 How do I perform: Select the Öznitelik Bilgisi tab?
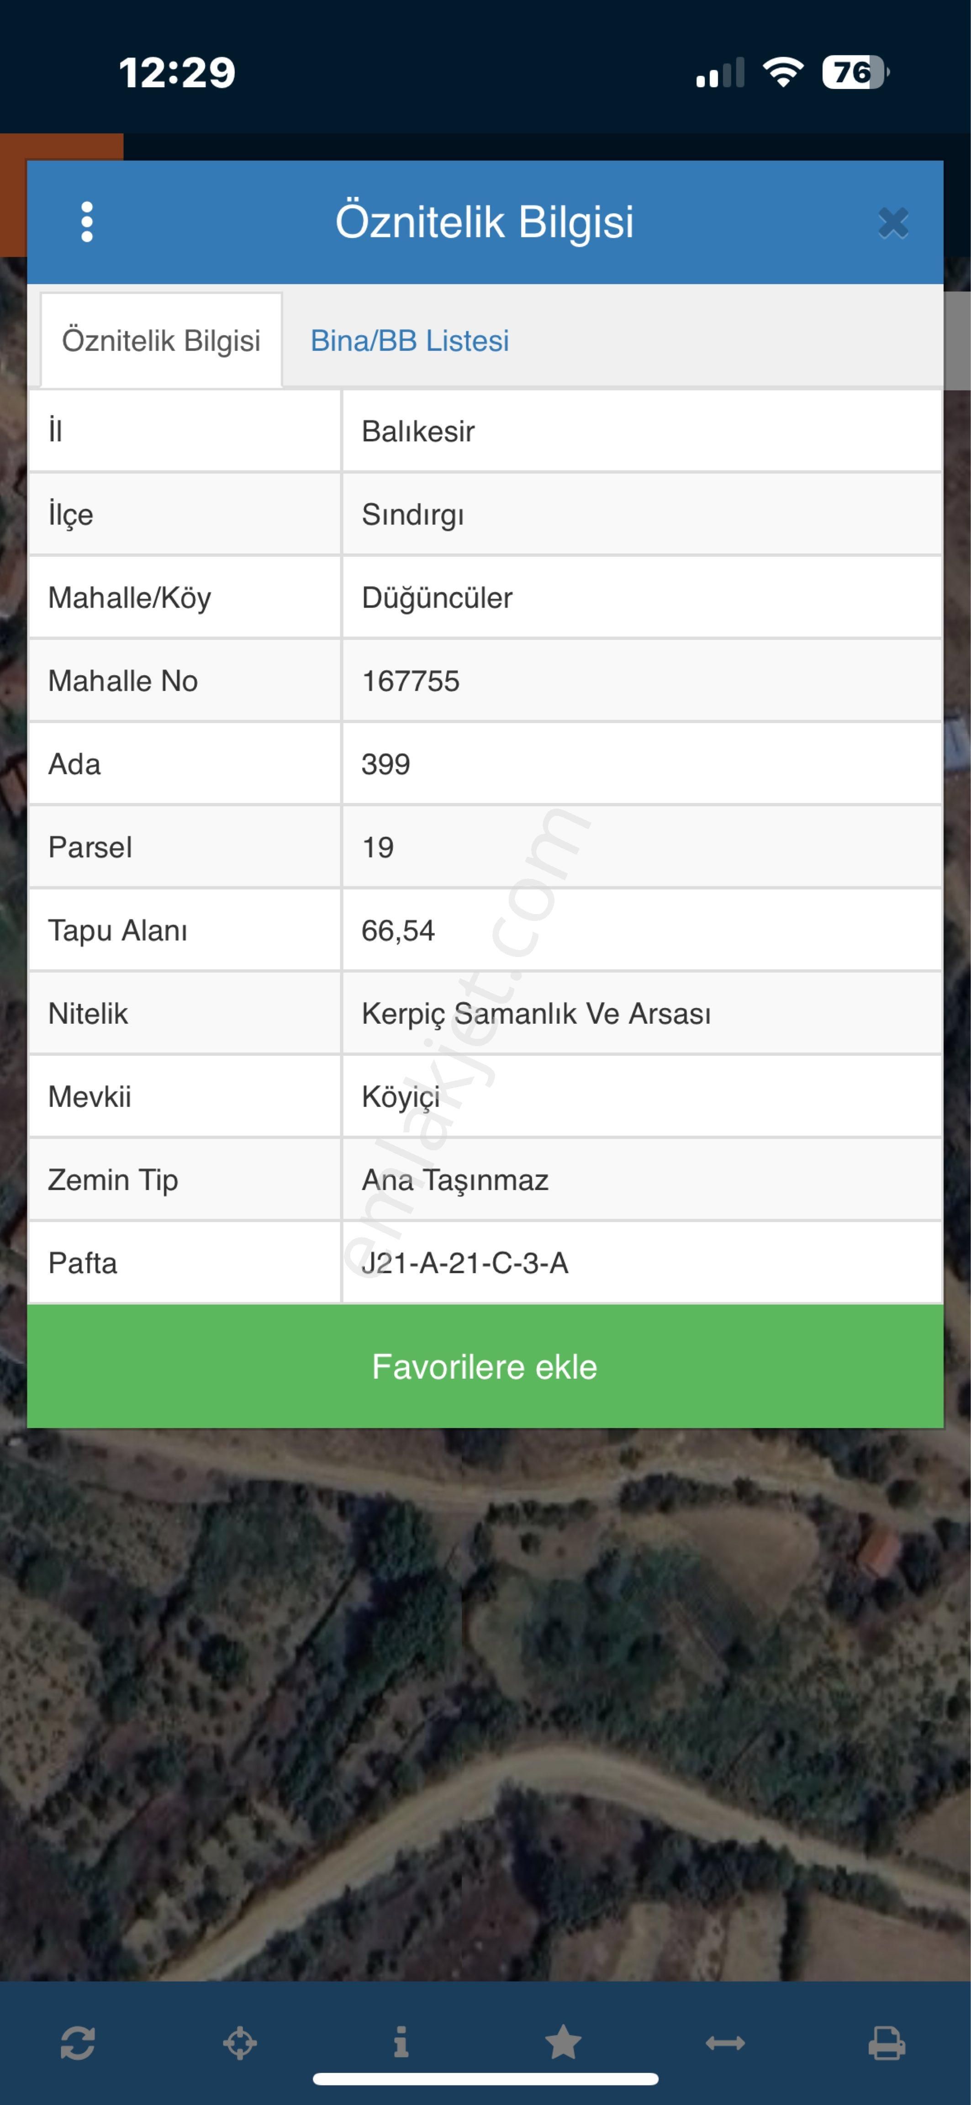point(161,340)
